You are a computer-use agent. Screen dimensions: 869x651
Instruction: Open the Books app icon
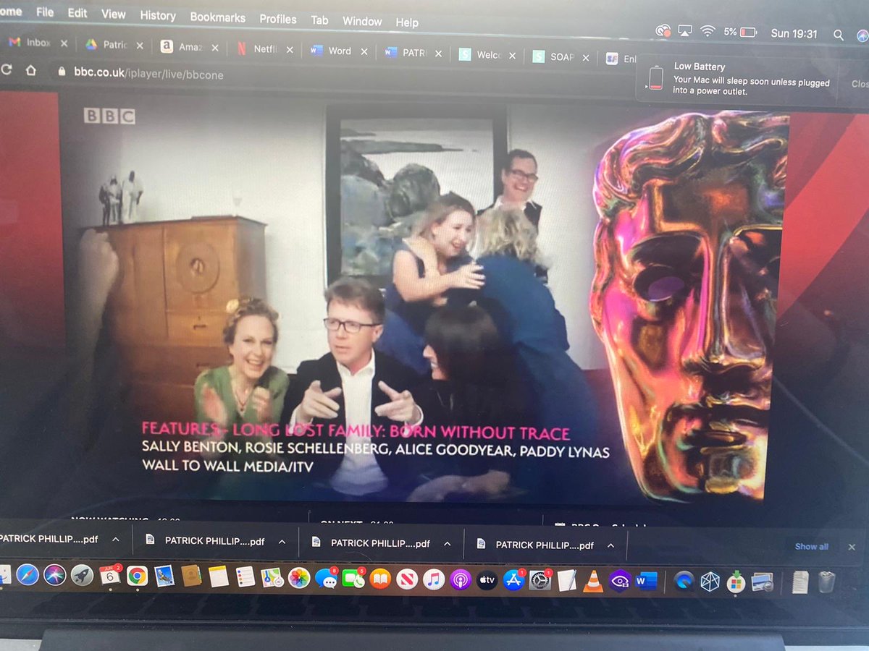(380, 579)
